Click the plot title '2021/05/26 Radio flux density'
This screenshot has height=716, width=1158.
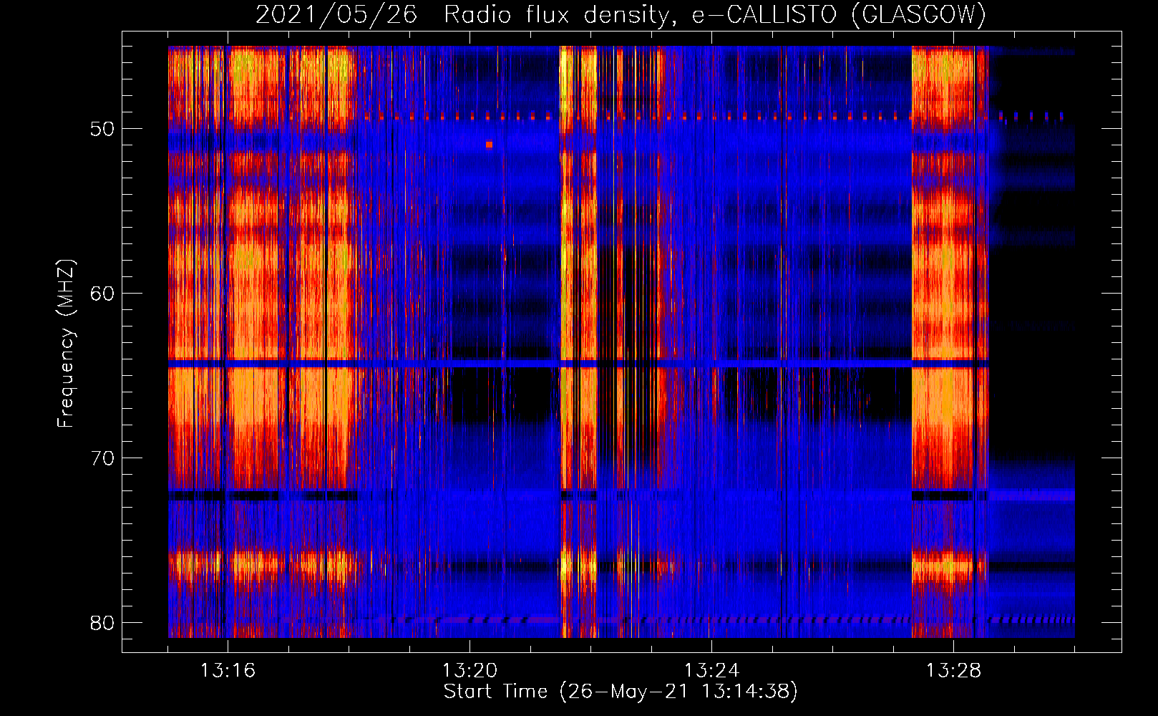(x=466, y=14)
